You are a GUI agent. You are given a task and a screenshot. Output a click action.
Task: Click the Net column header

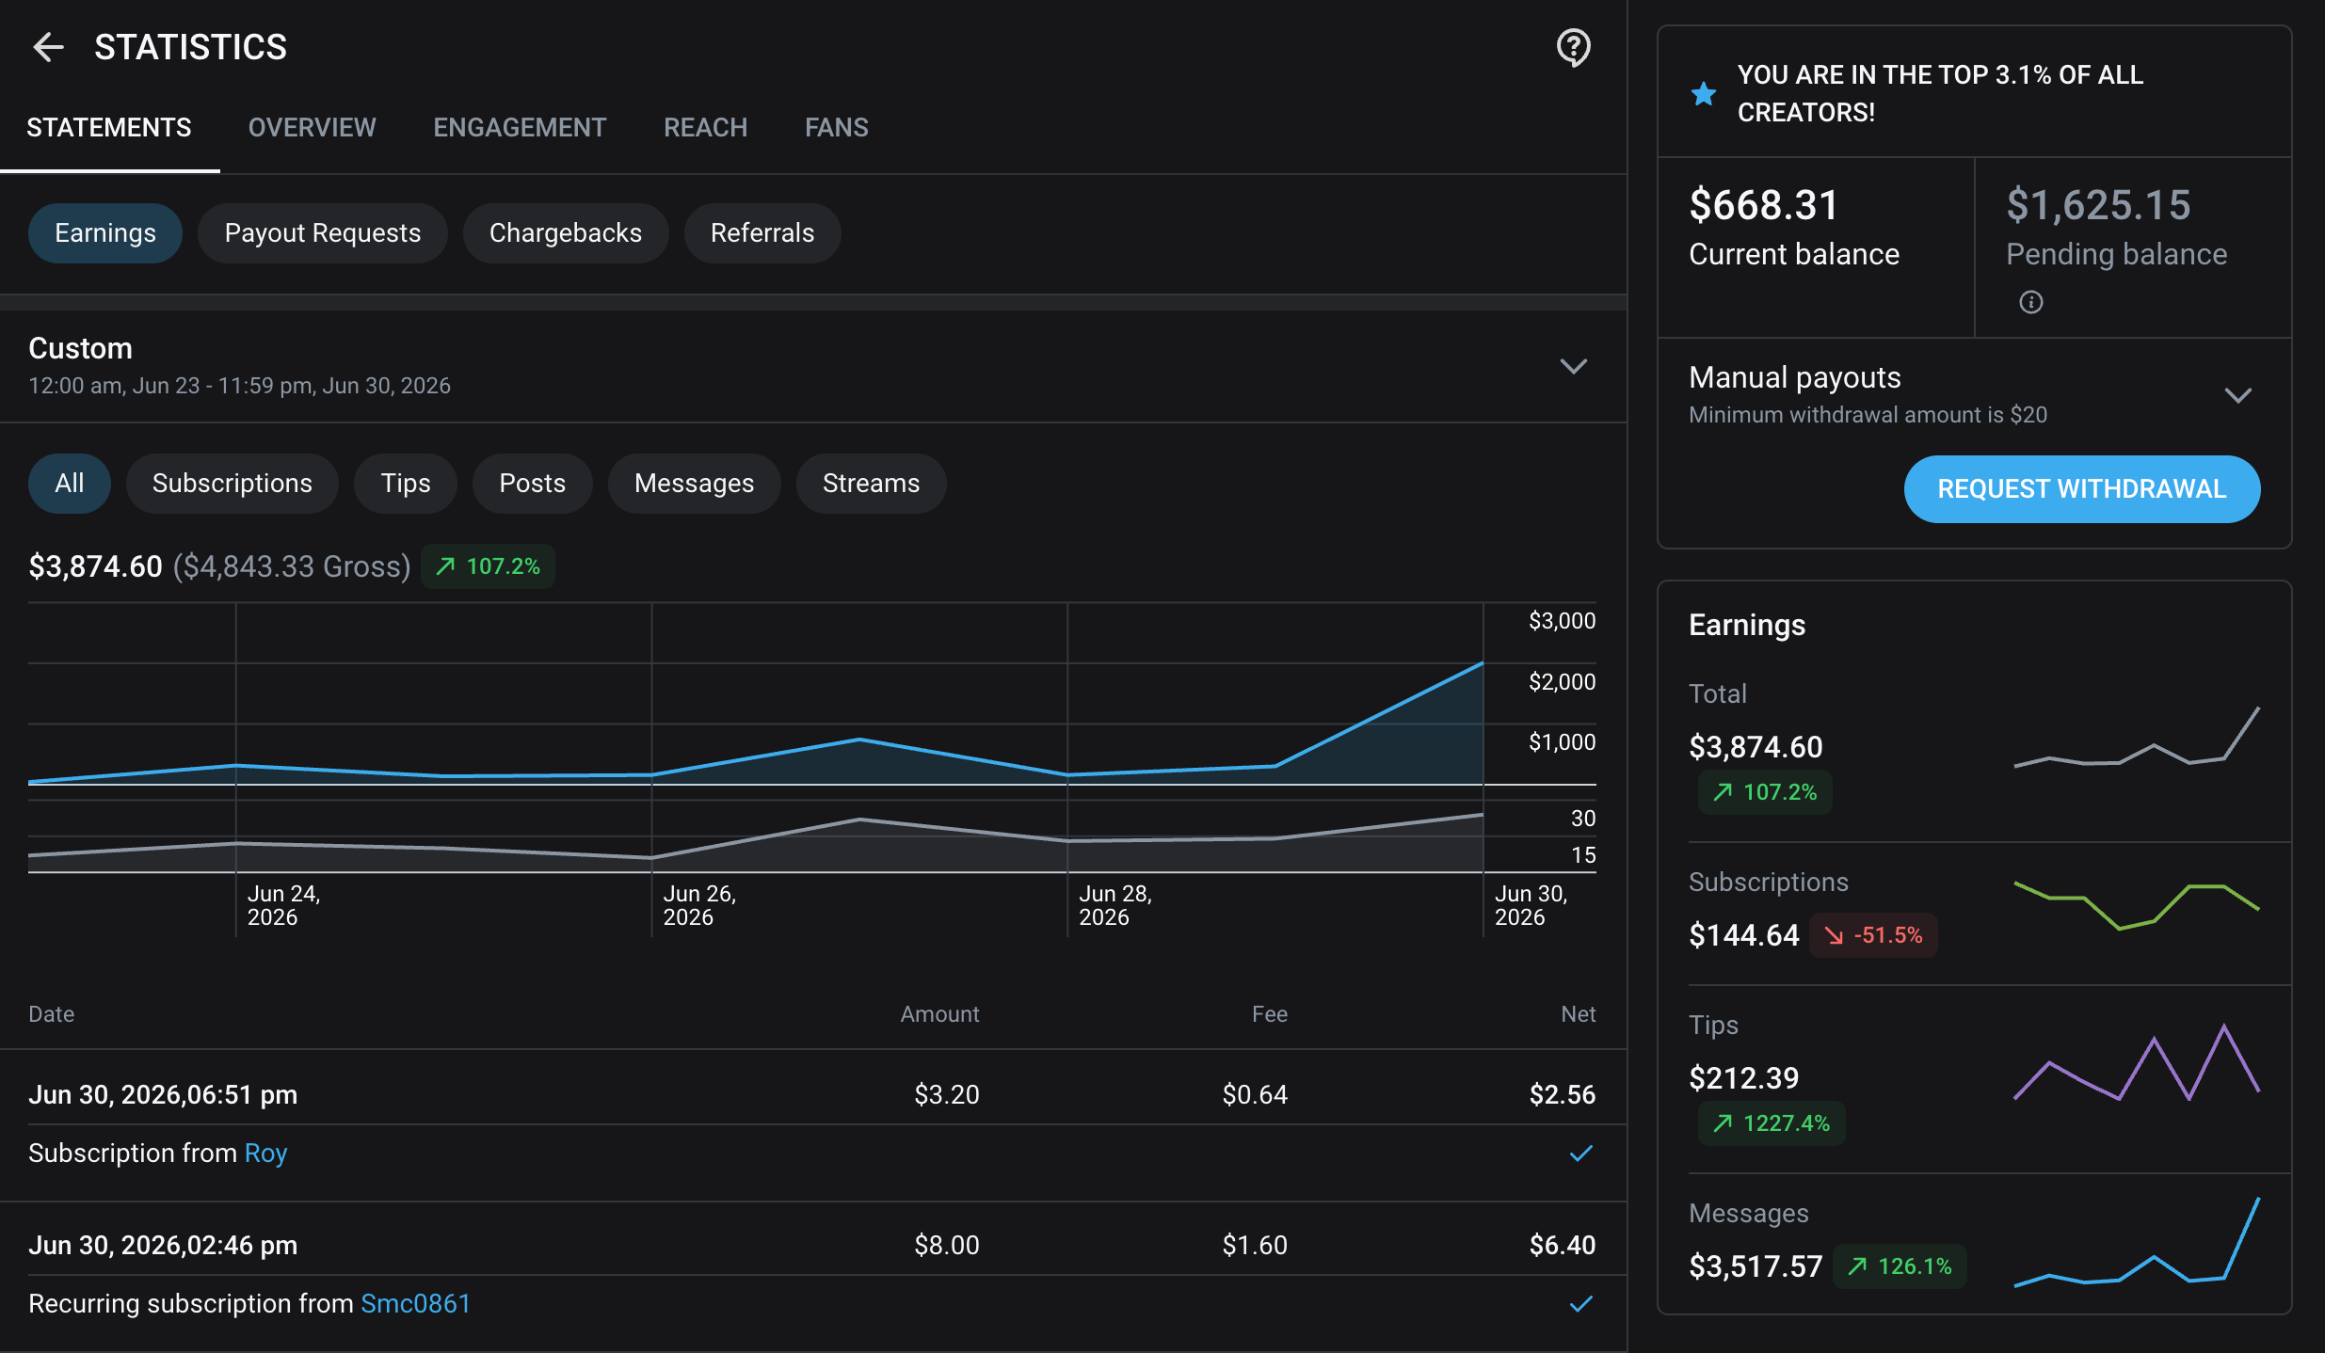1579,1014
